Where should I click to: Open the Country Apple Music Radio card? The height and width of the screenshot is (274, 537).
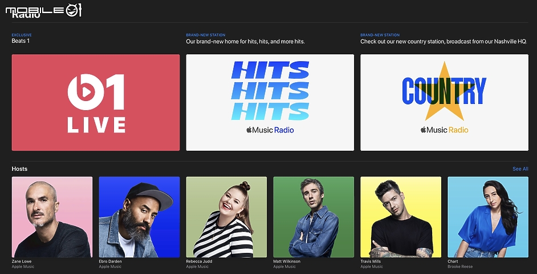444,102
